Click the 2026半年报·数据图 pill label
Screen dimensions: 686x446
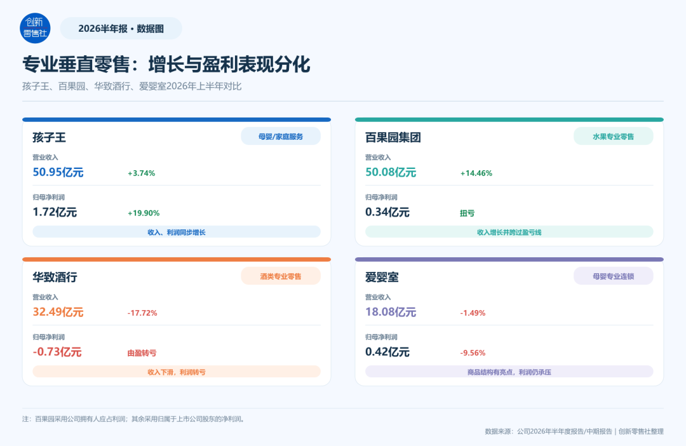121,29
